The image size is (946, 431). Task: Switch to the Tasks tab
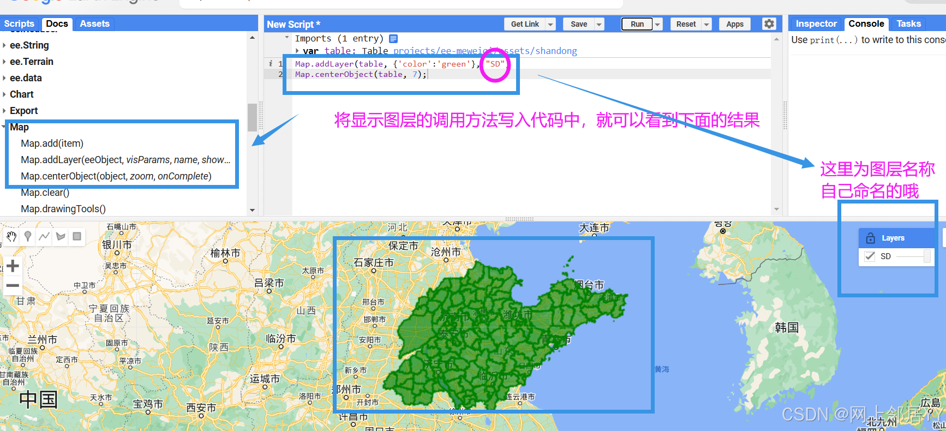[908, 23]
